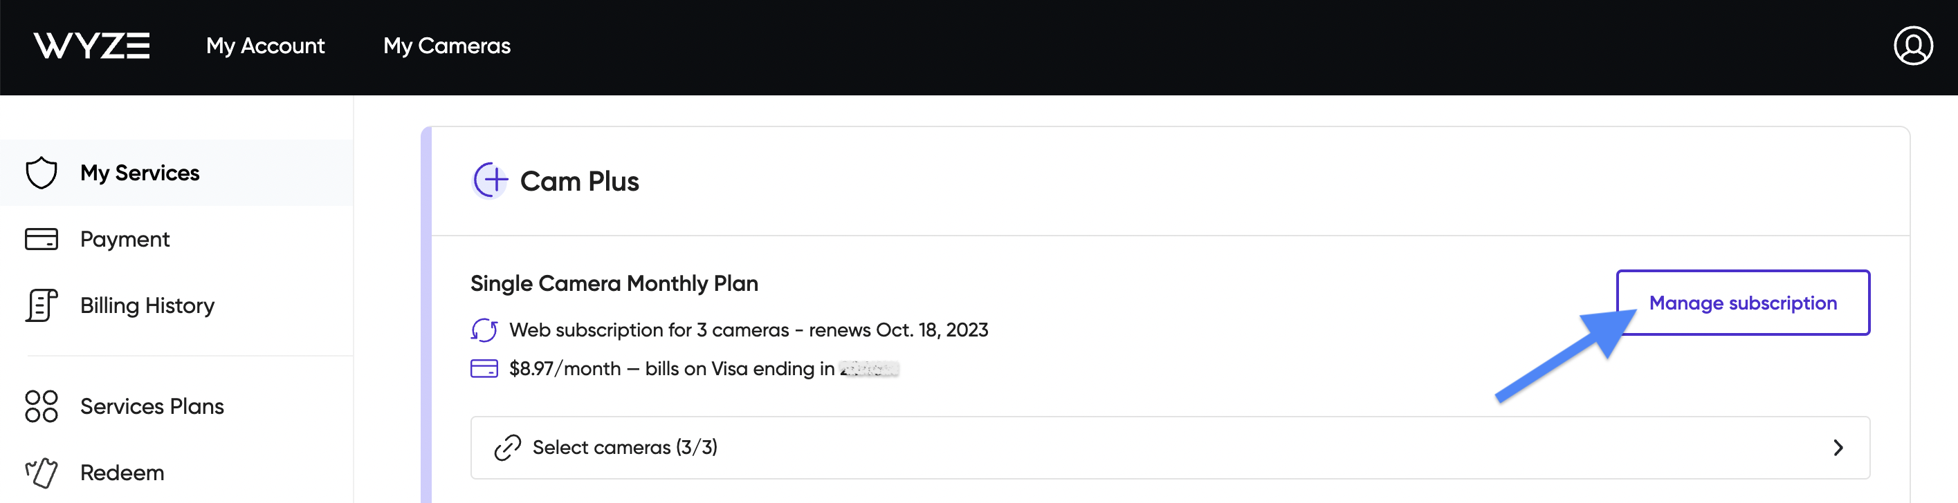This screenshot has height=503, width=1958.
Task: Click the renewal refresh icon near subscription details
Action: click(484, 330)
